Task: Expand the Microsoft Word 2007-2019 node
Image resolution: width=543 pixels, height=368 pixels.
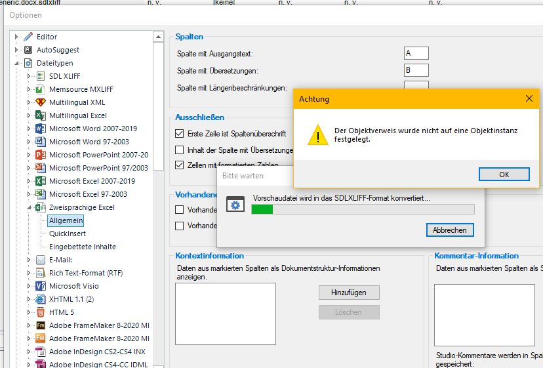Action: [29, 129]
